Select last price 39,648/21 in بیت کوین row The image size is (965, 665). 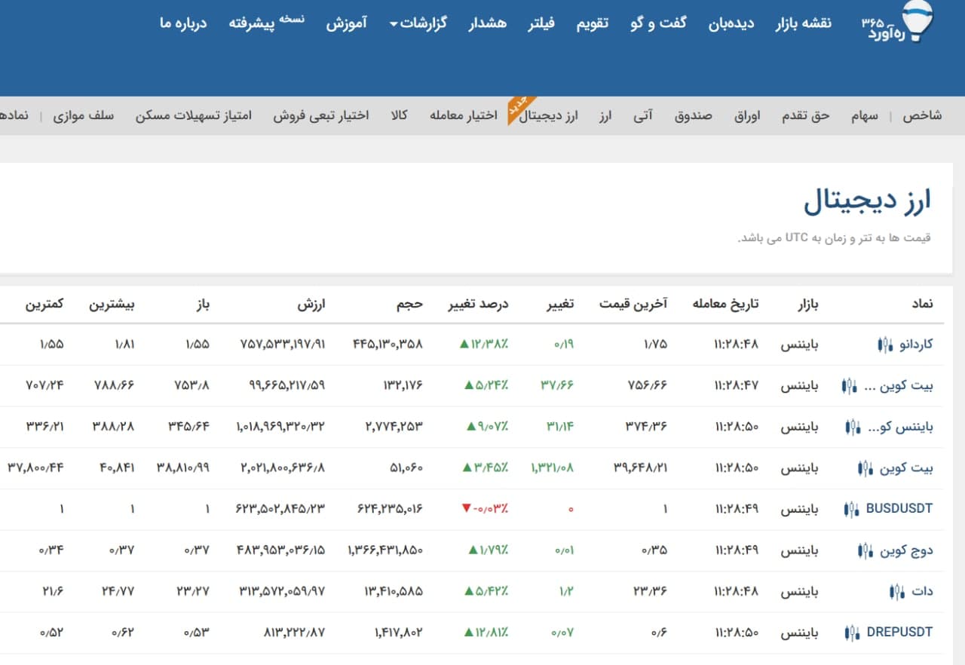tap(642, 468)
